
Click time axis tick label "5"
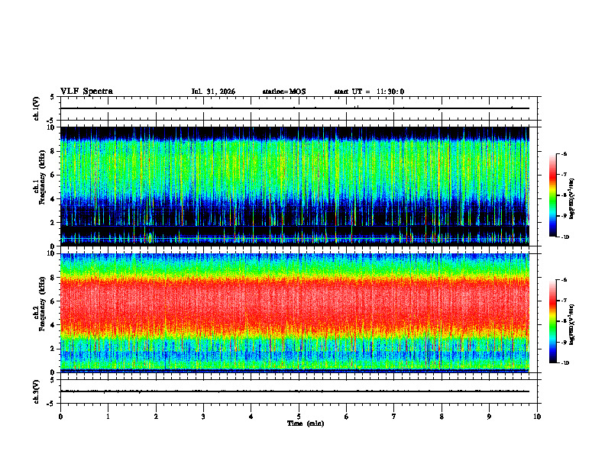click(299, 417)
